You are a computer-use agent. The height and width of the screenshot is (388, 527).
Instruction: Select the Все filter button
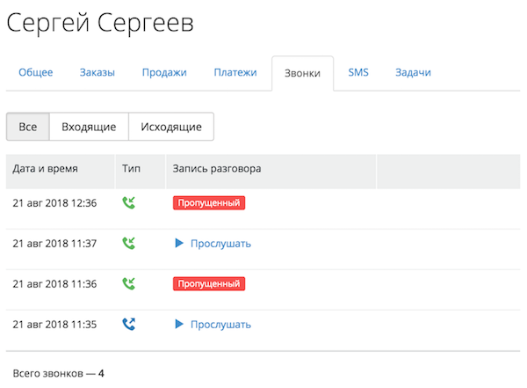(x=28, y=127)
